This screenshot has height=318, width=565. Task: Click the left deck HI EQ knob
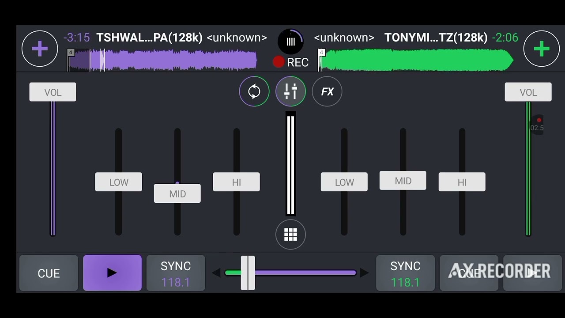pyautogui.click(x=236, y=182)
